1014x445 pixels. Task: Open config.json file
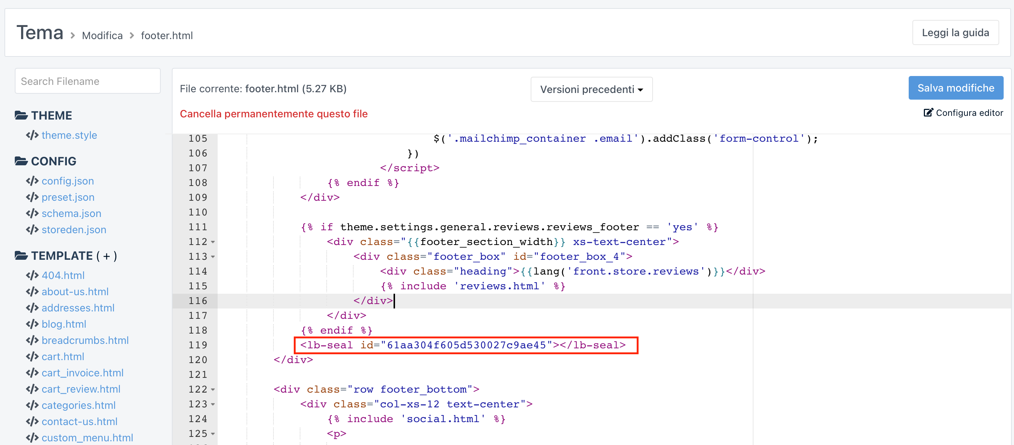coord(68,181)
